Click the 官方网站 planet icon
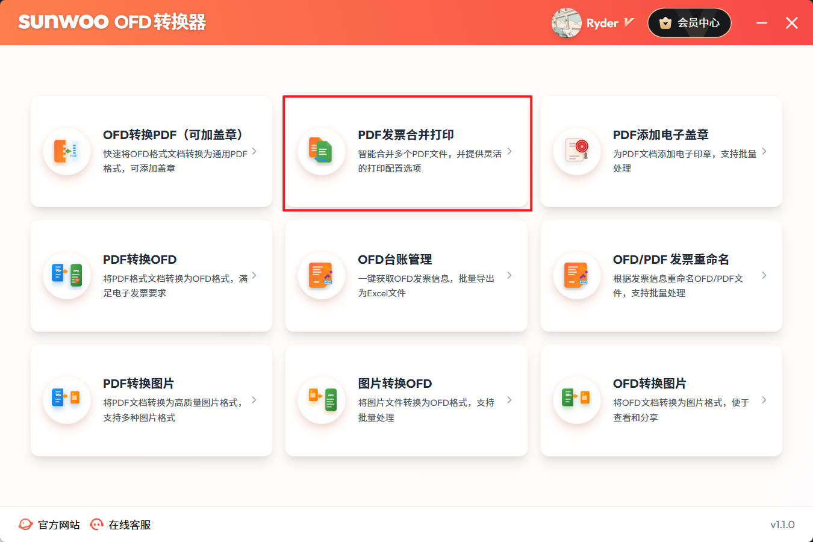The width and height of the screenshot is (813, 542). tap(26, 525)
